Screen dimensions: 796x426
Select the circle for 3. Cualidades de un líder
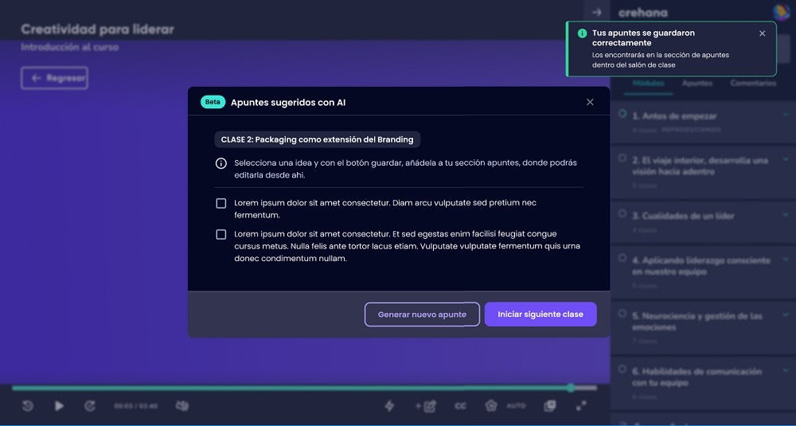point(622,213)
